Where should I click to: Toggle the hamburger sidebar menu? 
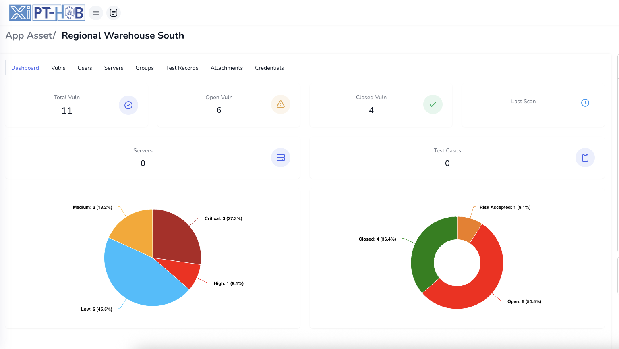click(x=96, y=13)
